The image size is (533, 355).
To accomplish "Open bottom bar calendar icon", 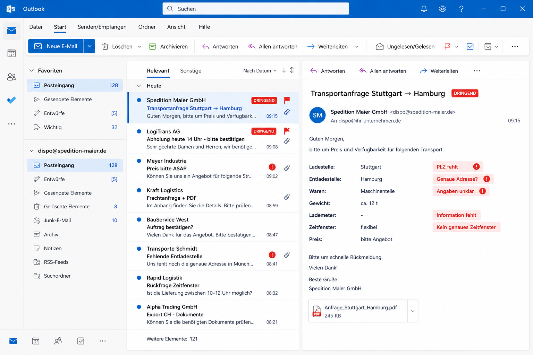I will [35, 341].
